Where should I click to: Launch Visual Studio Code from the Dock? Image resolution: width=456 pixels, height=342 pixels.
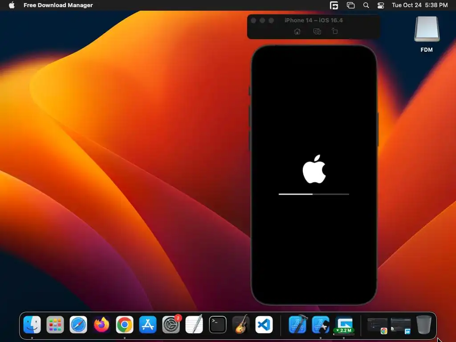click(264, 325)
